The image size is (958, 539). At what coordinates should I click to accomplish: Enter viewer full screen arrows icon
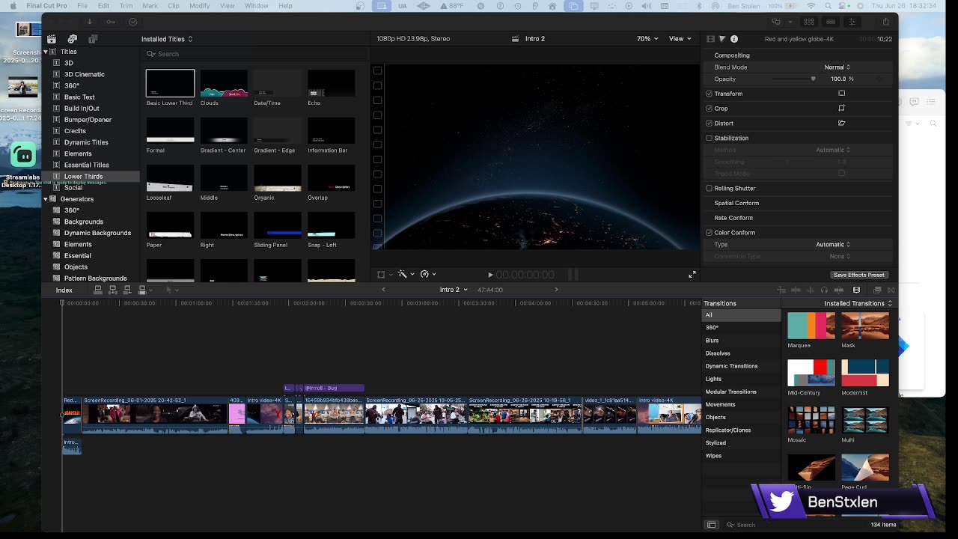click(x=692, y=275)
